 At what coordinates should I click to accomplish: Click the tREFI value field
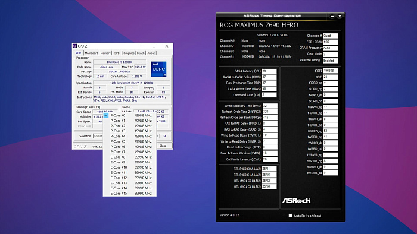(x=331, y=71)
